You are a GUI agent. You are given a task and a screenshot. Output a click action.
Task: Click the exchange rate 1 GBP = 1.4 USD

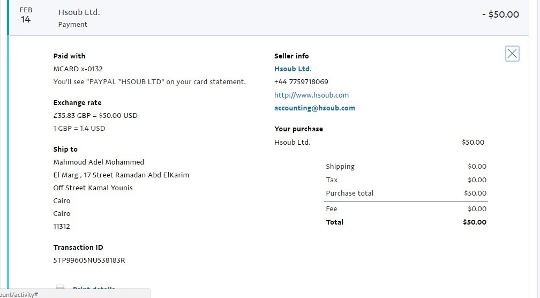pos(79,129)
